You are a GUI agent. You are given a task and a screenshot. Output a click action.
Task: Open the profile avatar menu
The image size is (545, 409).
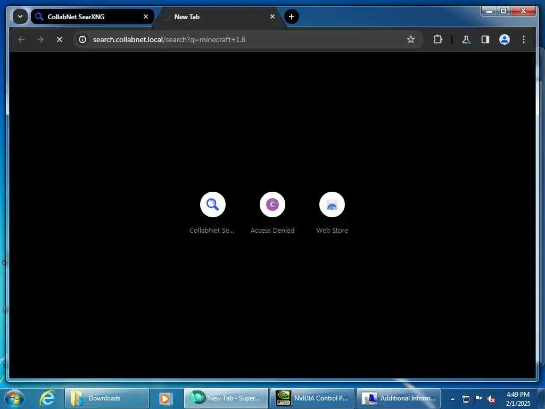[505, 39]
